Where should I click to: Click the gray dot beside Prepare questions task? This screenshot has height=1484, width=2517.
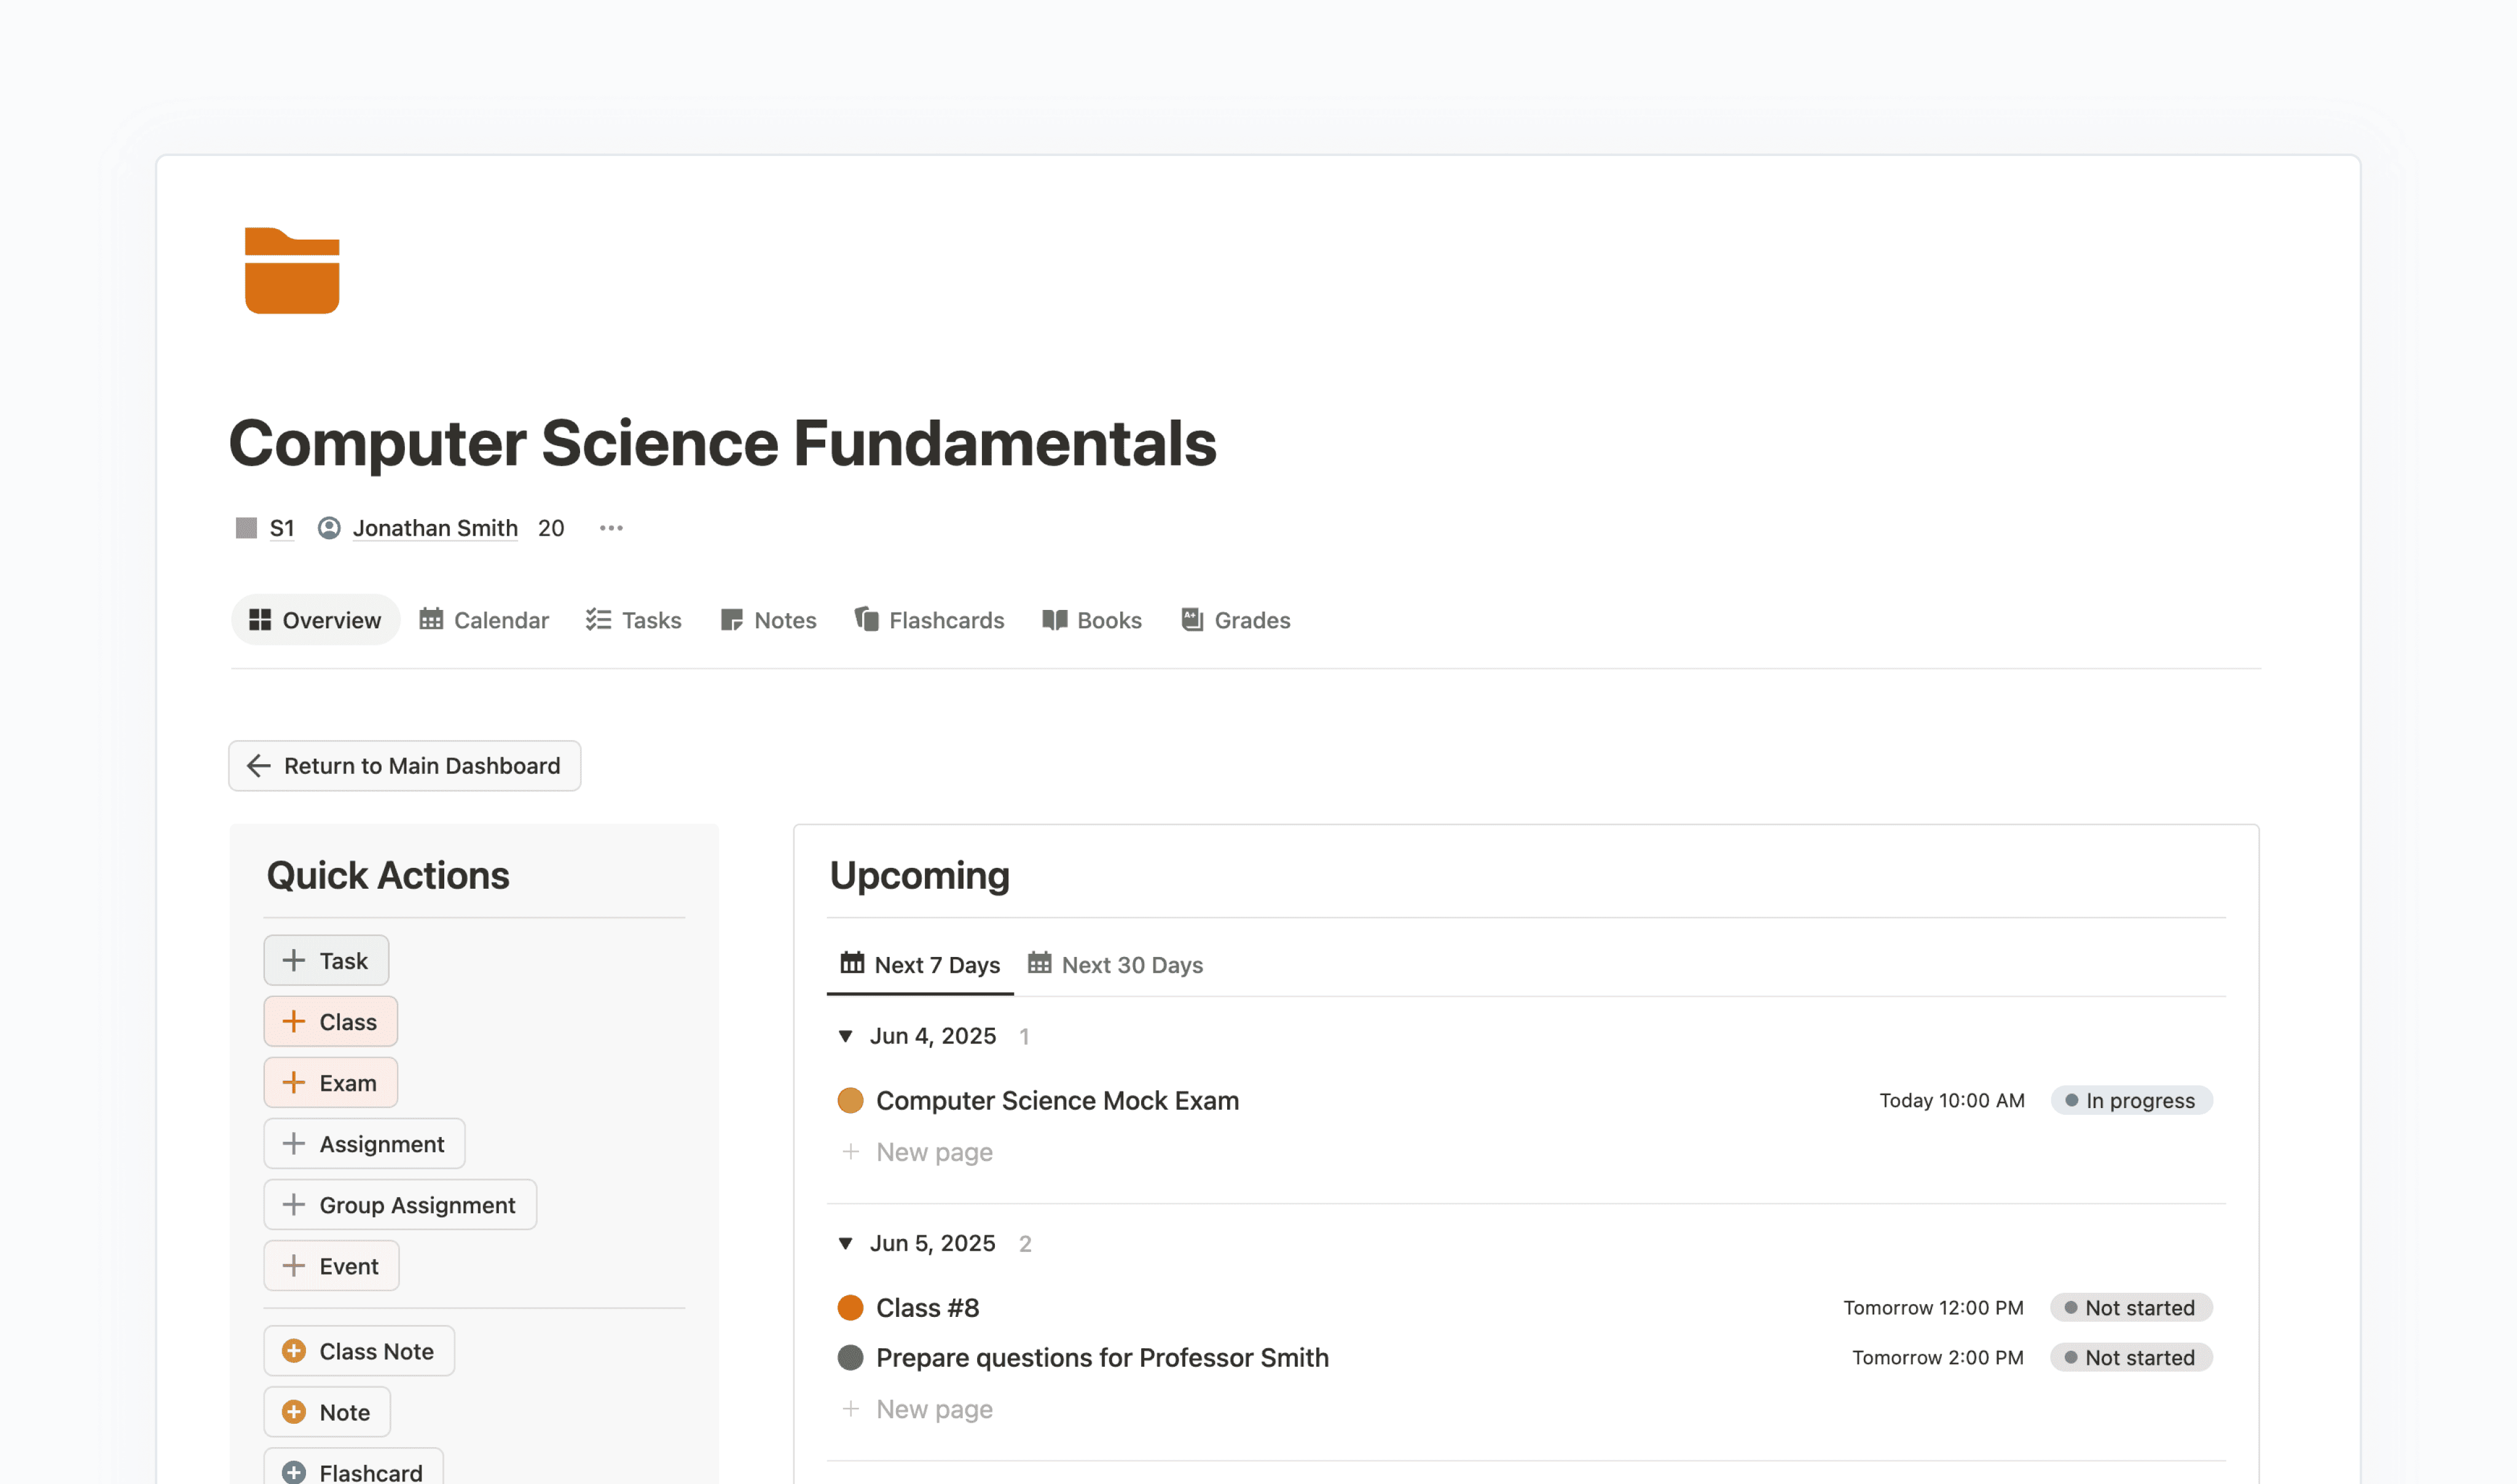click(x=850, y=1357)
